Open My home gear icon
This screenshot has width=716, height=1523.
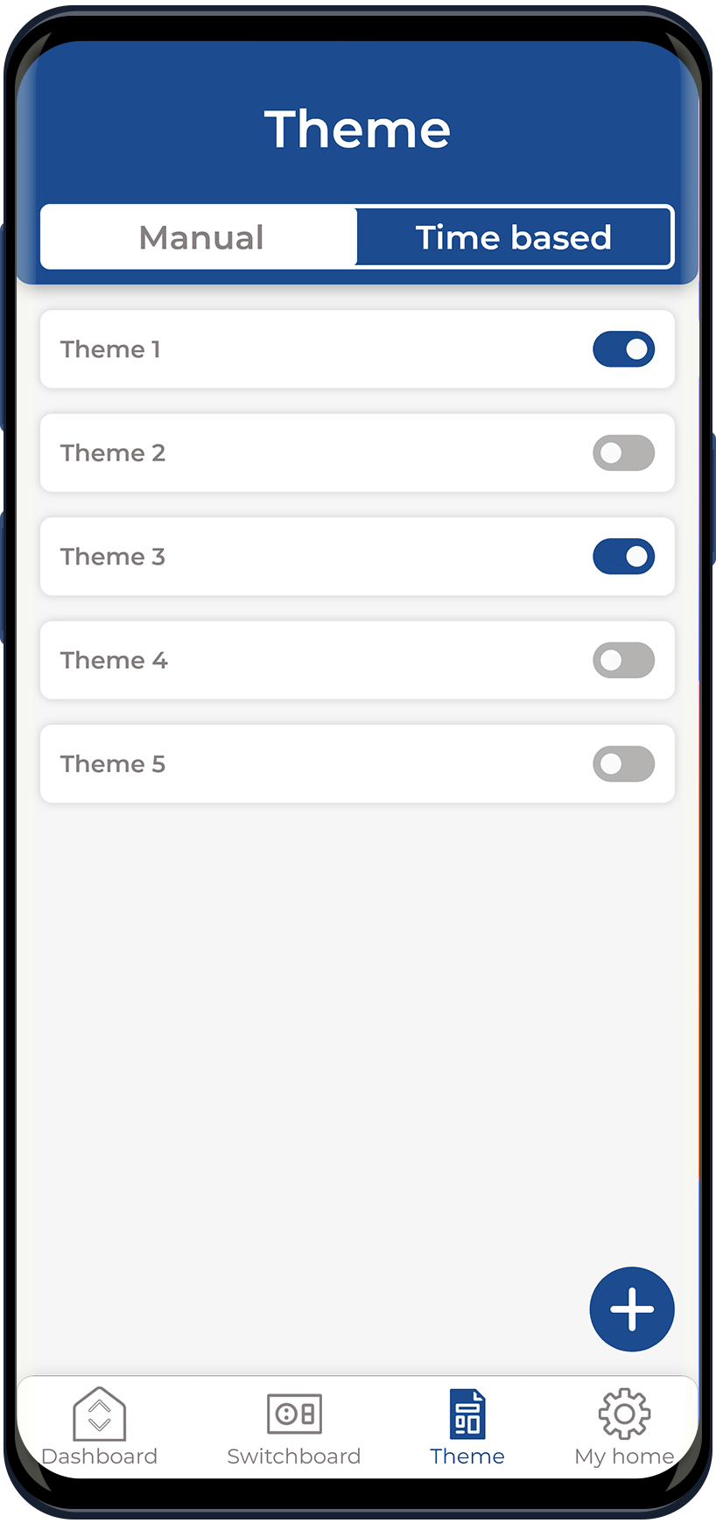[x=624, y=1413]
